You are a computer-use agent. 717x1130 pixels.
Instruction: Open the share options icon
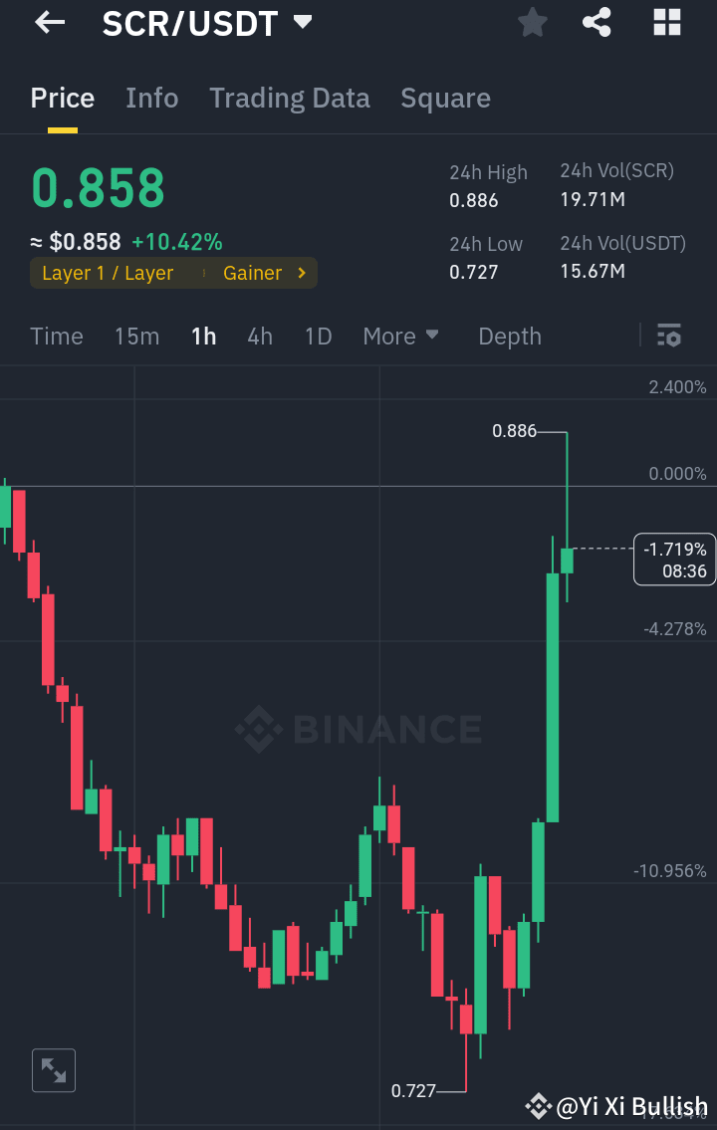597,22
